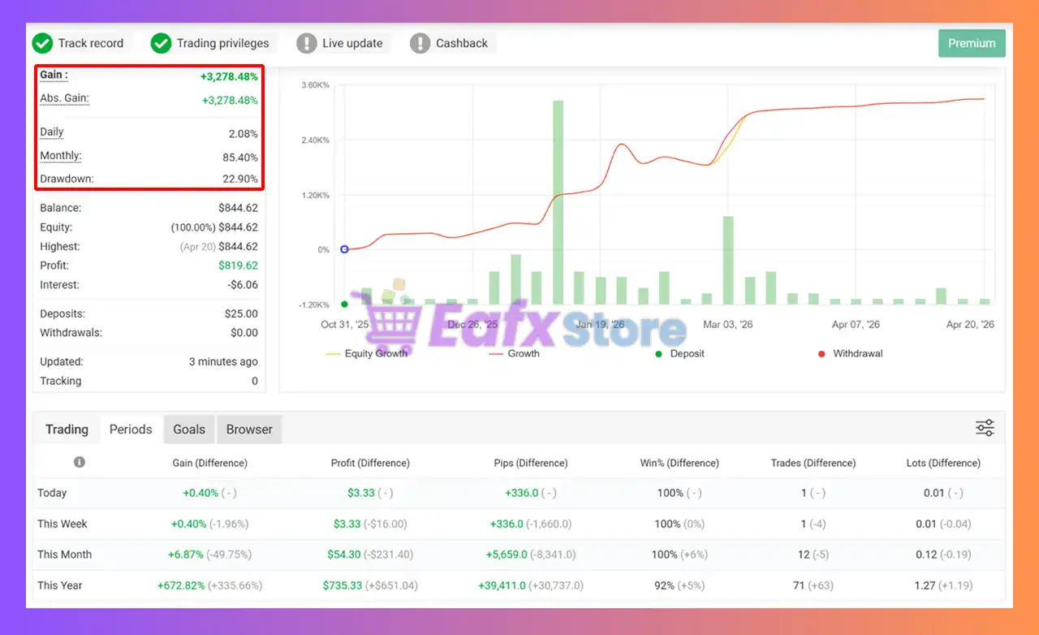The image size is (1039, 635).
Task: Switch to the Goals tab
Action: 189,430
